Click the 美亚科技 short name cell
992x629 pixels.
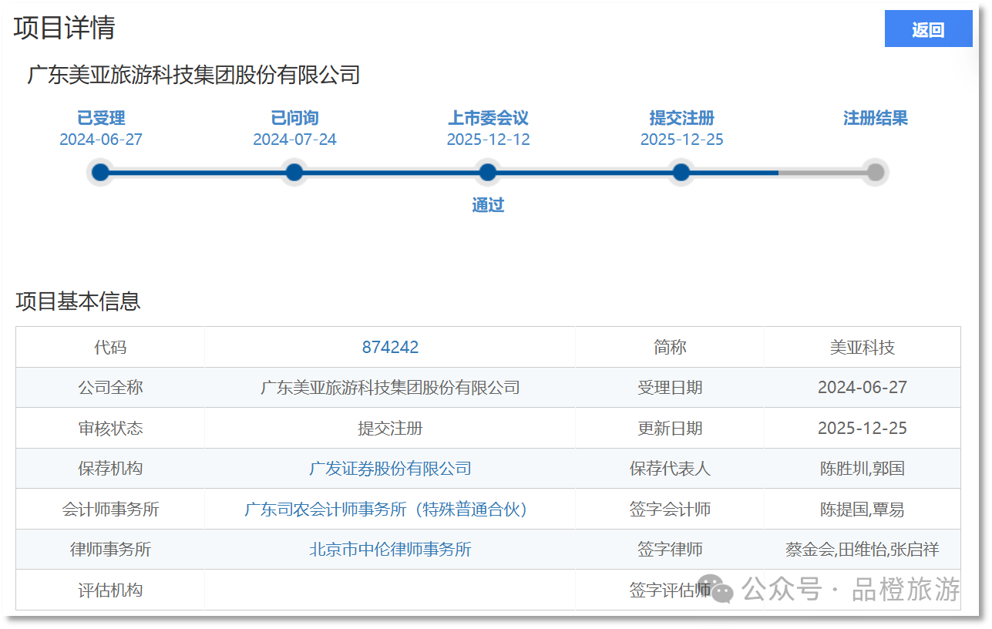(x=862, y=348)
